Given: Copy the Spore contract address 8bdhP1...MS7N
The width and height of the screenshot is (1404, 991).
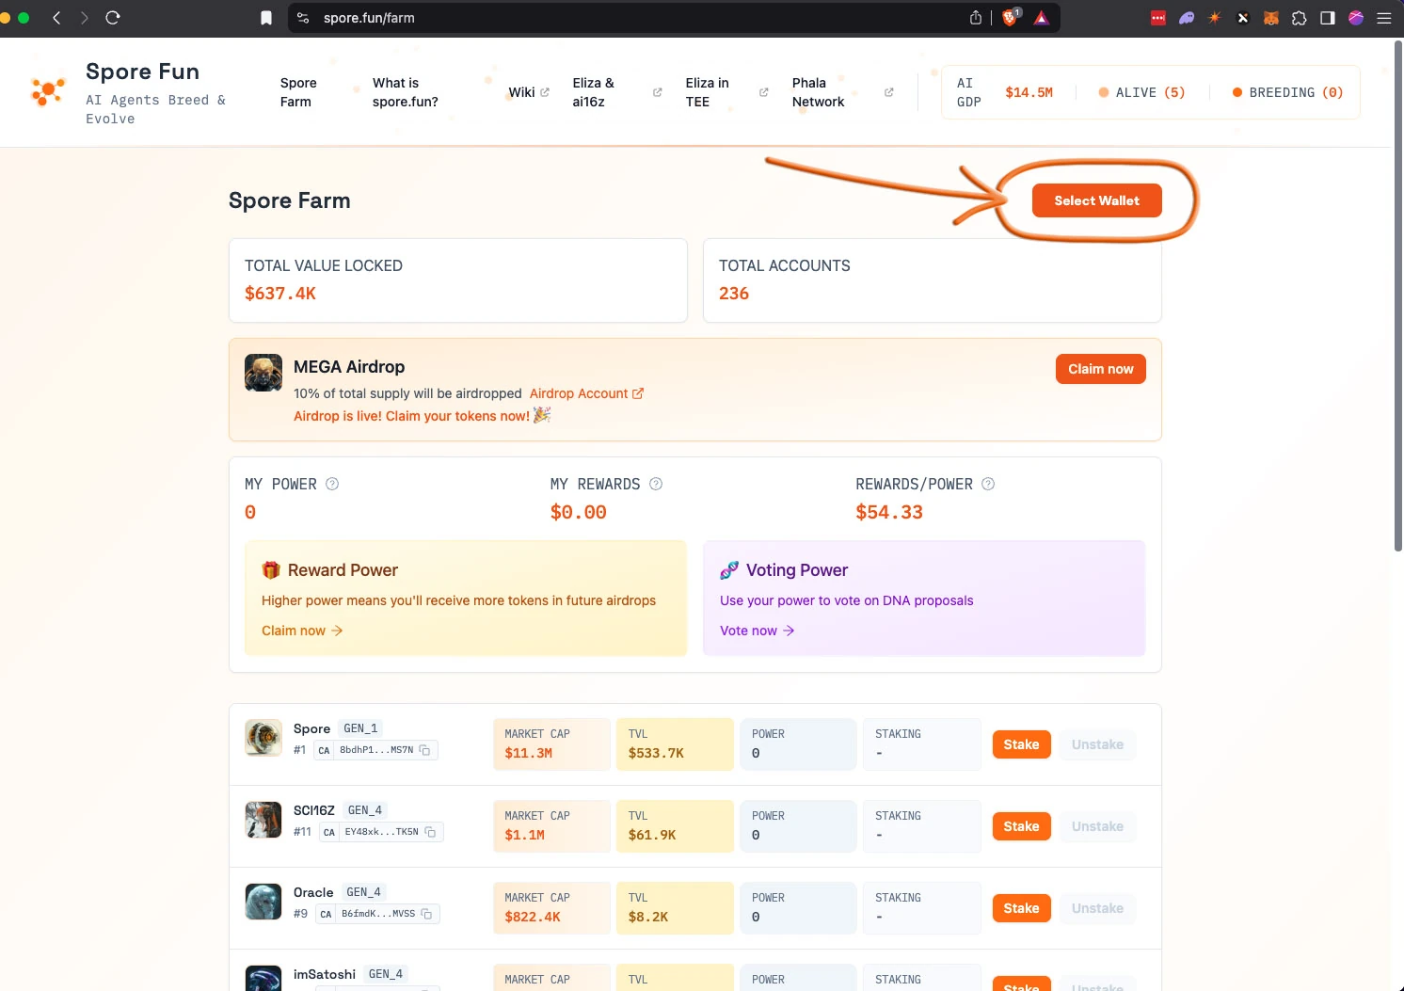Looking at the screenshot, I should [425, 750].
